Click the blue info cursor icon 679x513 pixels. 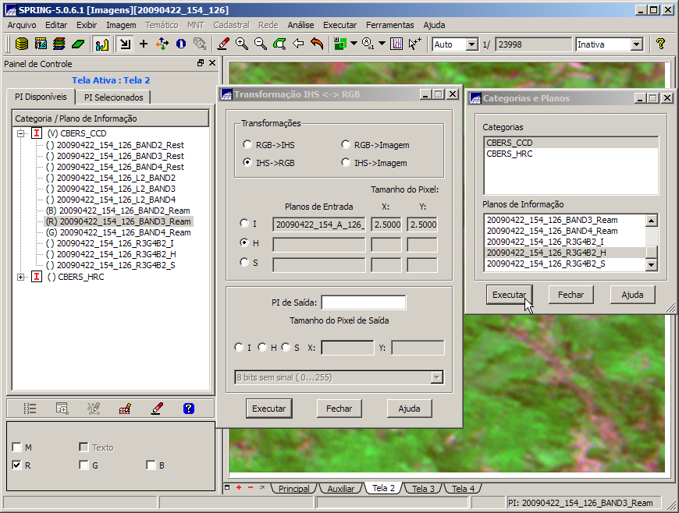pos(181,44)
